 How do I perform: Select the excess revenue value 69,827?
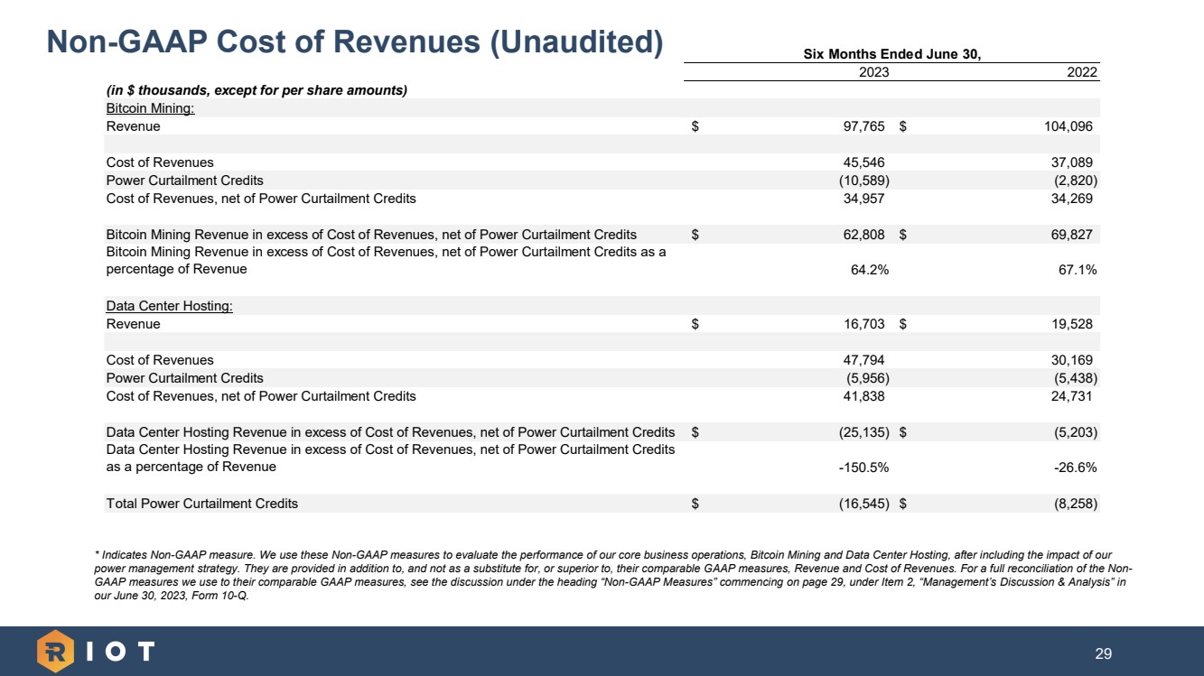tap(1070, 235)
